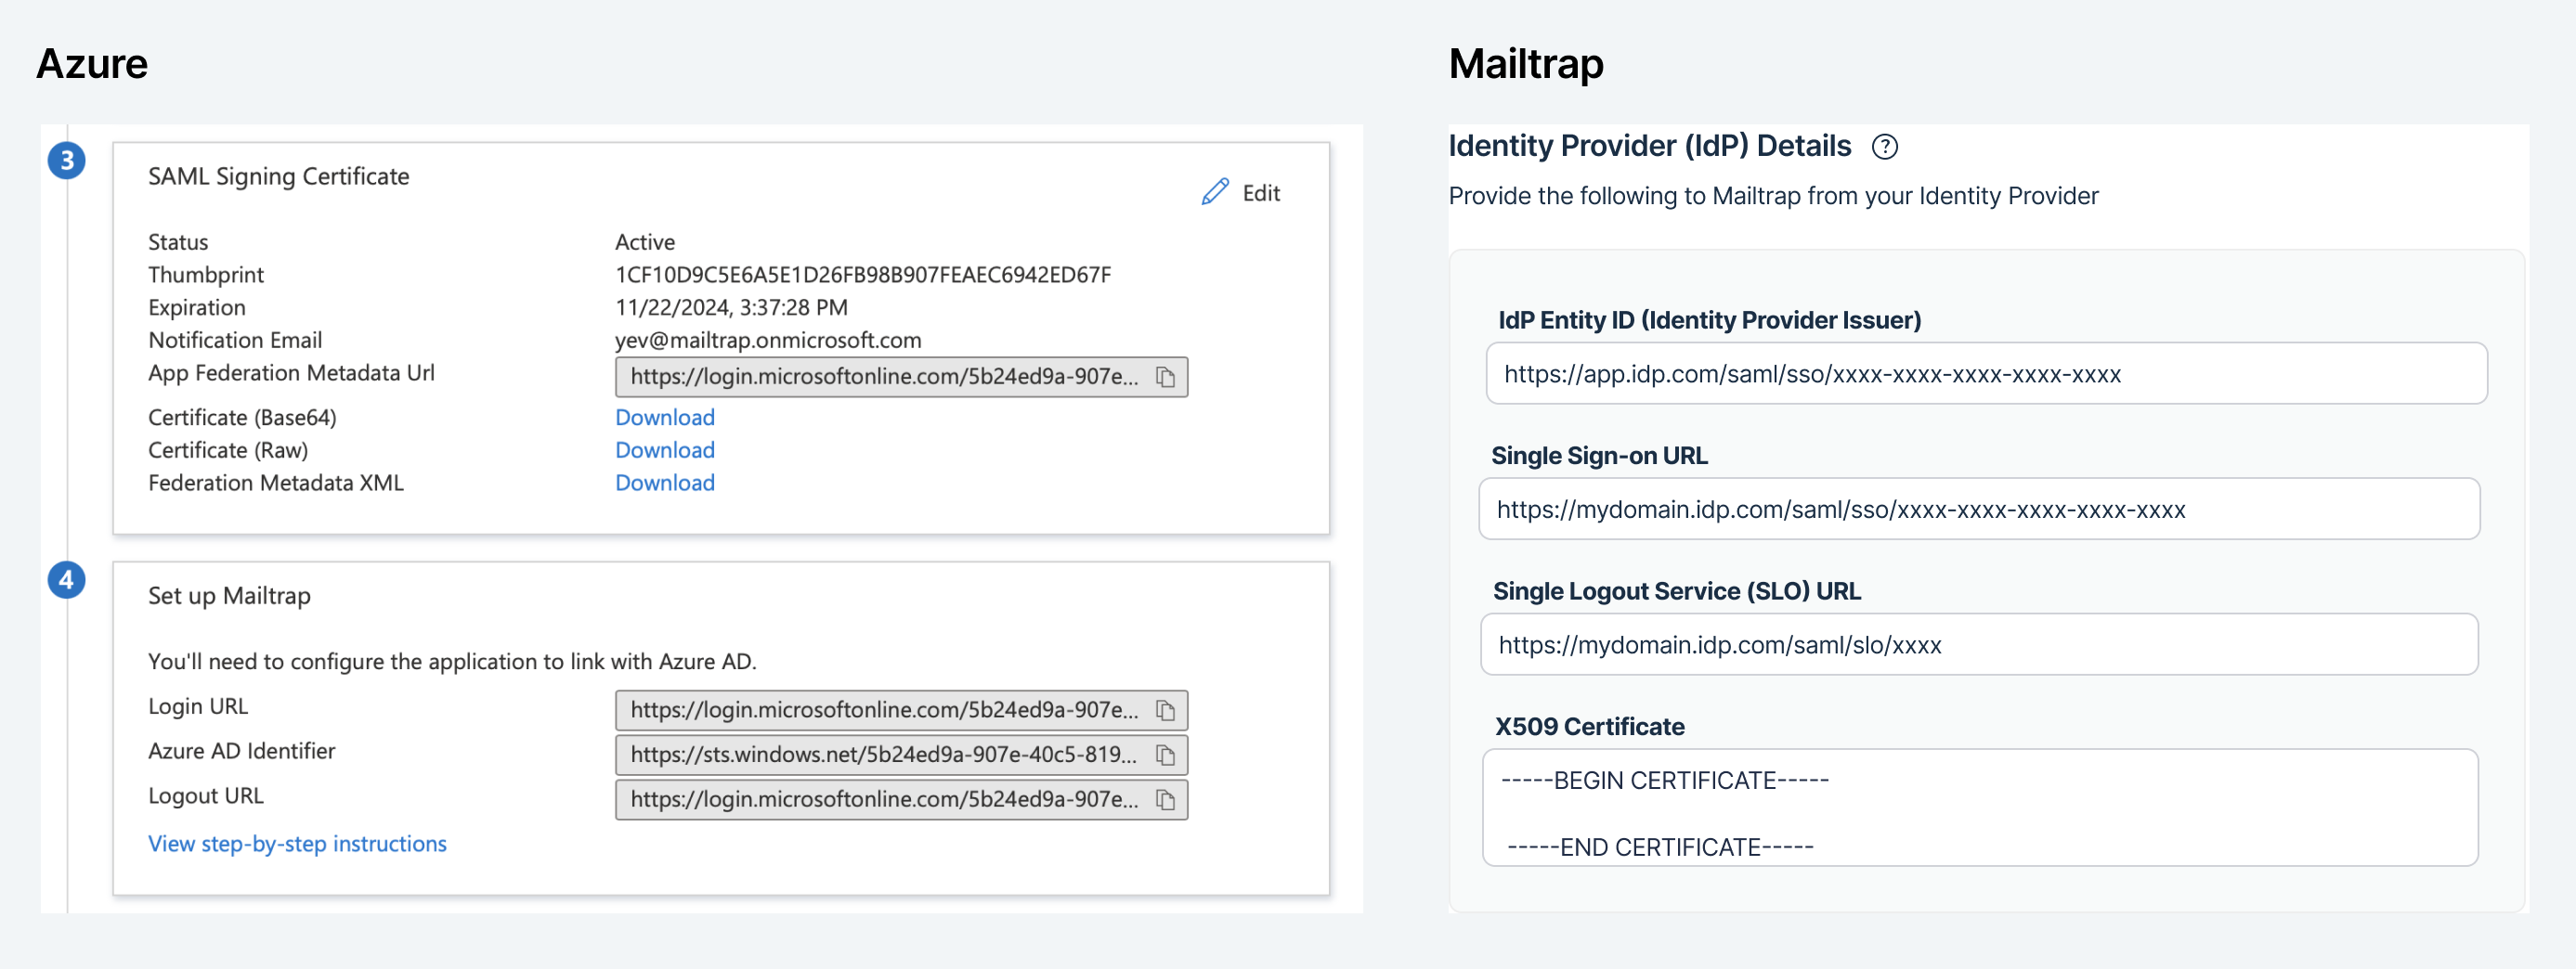Copy the Logout URL value
Screen dimensions: 2576x969
pos(1165,800)
